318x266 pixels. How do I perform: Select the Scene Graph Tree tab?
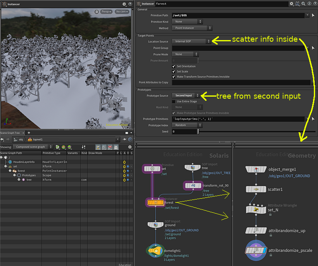[x=12, y=133]
